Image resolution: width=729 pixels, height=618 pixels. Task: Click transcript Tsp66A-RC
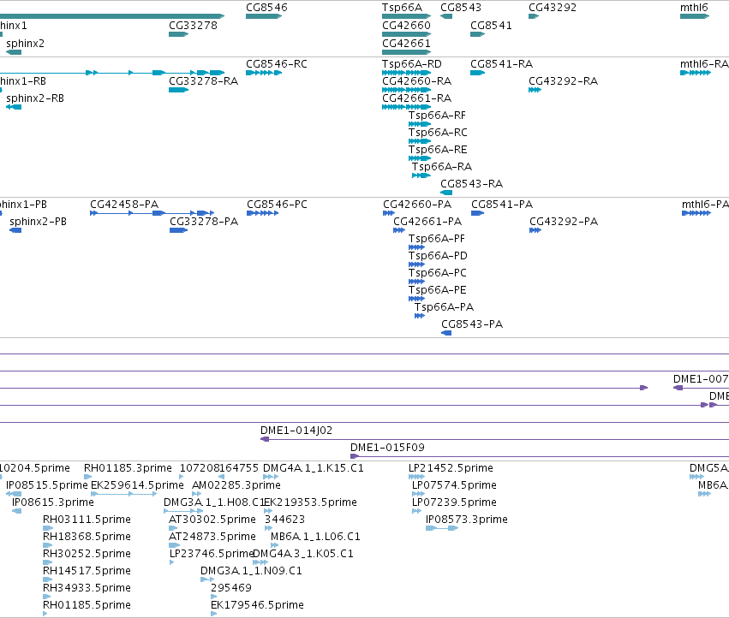click(420, 141)
